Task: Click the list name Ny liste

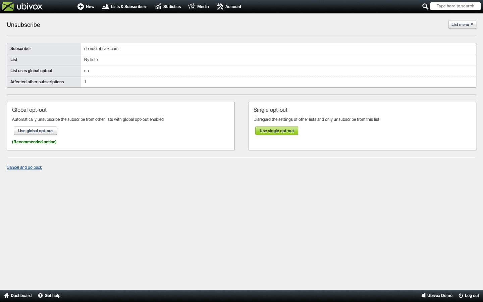Action: coord(91,60)
